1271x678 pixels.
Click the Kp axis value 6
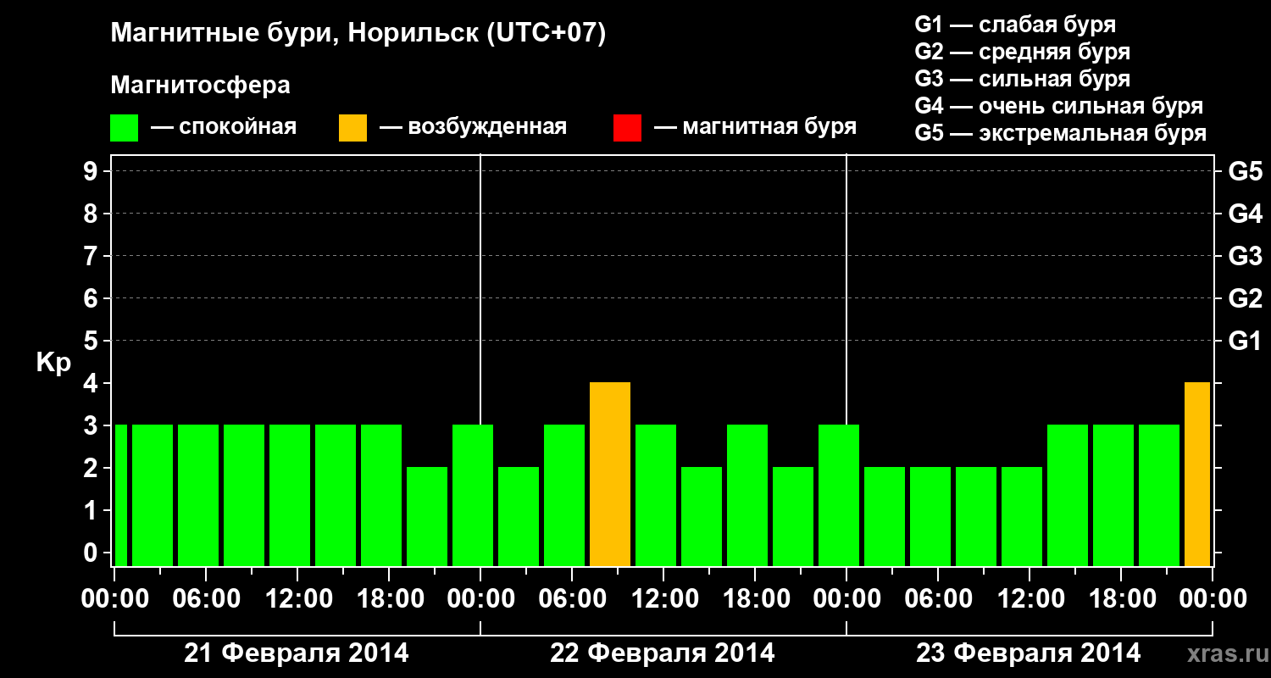coord(92,298)
